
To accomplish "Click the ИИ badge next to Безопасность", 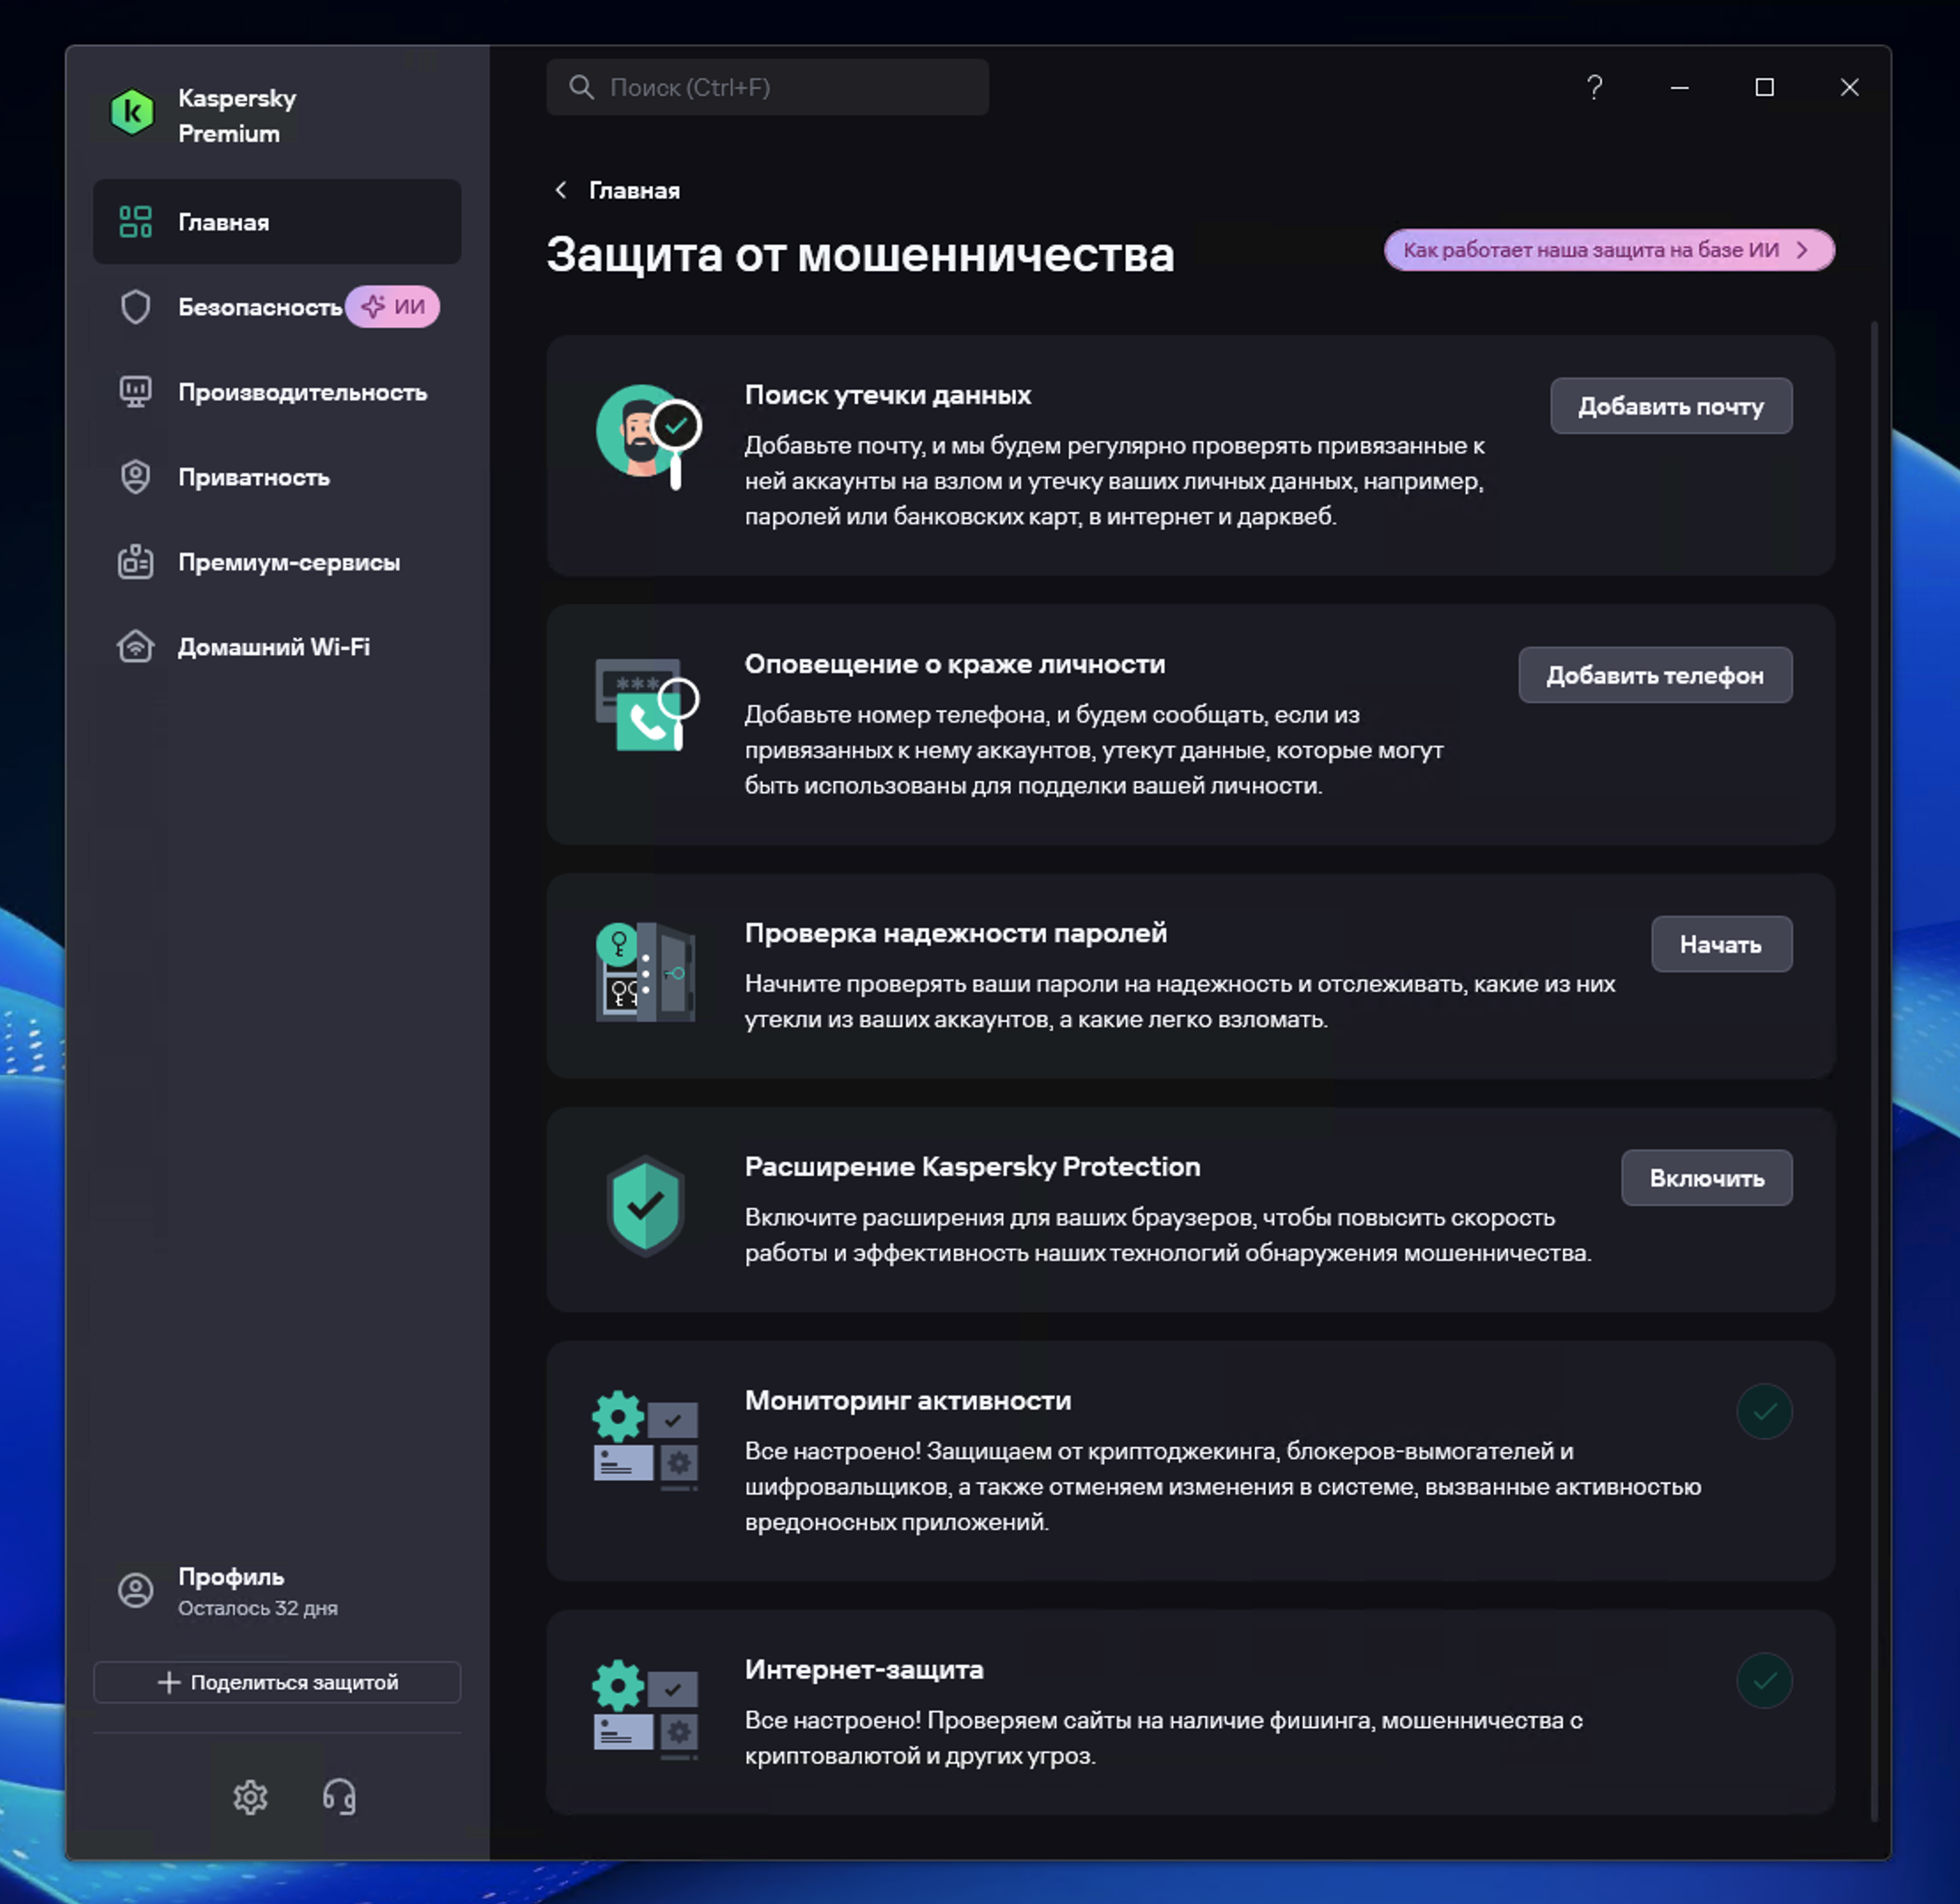I will point(393,307).
